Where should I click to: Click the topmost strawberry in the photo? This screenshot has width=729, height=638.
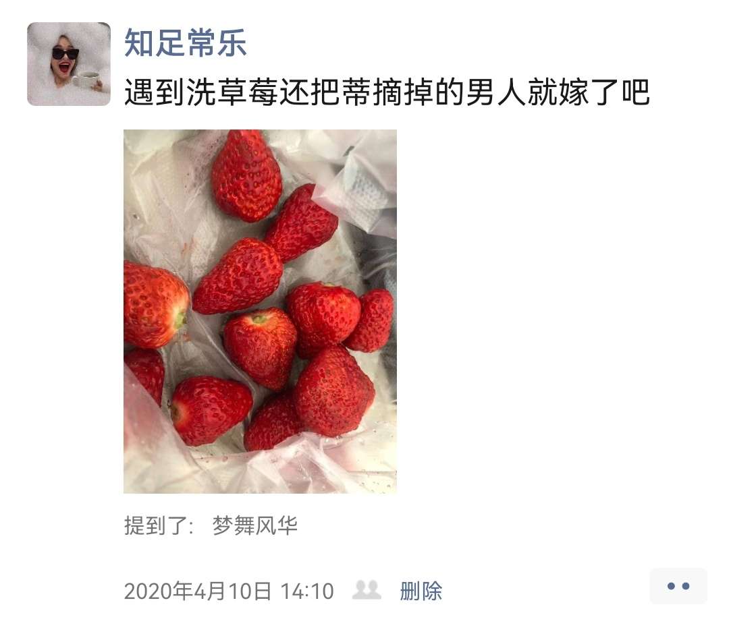tap(247, 175)
